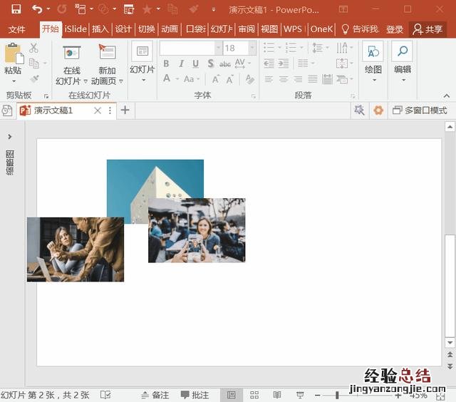
Task: Expand the collapsed thumbnail pane chevron
Action: pos(10,136)
